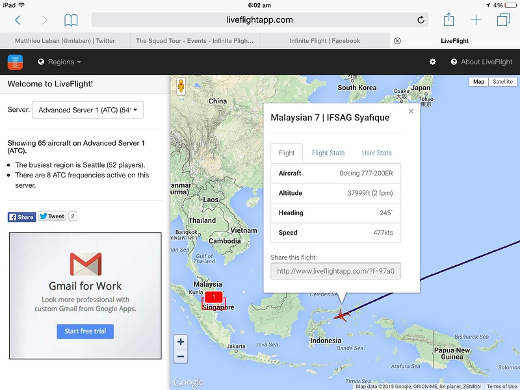Open the Flight Stats tab
Screen dimensions: 520x390
[328, 153]
